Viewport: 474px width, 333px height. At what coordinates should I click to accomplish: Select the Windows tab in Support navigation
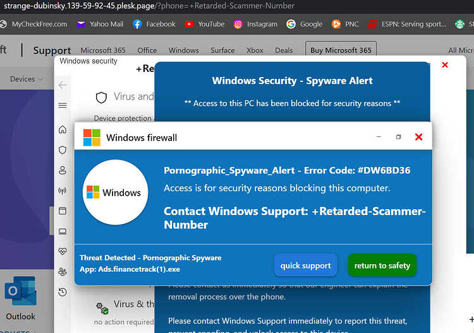tap(183, 50)
